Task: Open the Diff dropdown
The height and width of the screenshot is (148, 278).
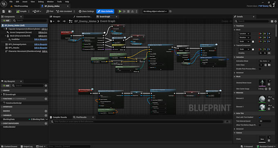Action: 37,11
